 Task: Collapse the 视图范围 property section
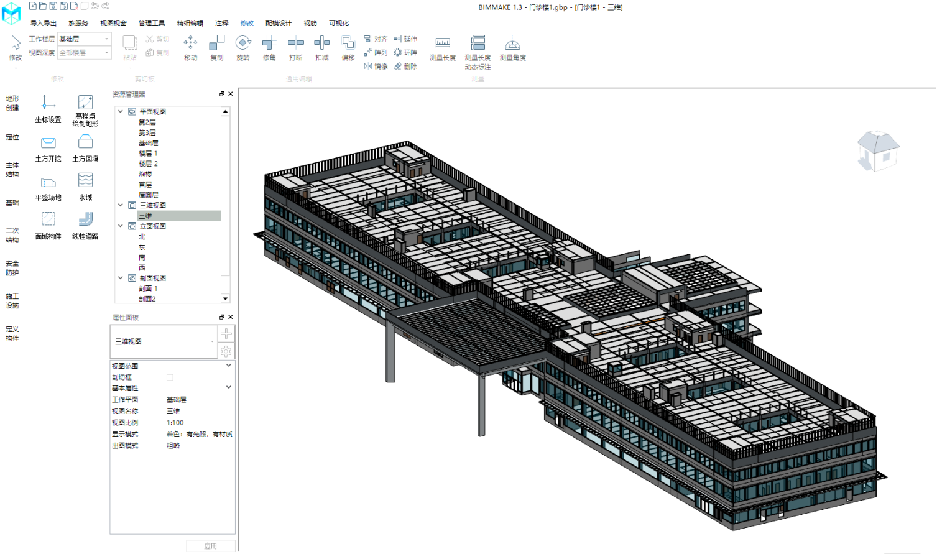(228, 366)
